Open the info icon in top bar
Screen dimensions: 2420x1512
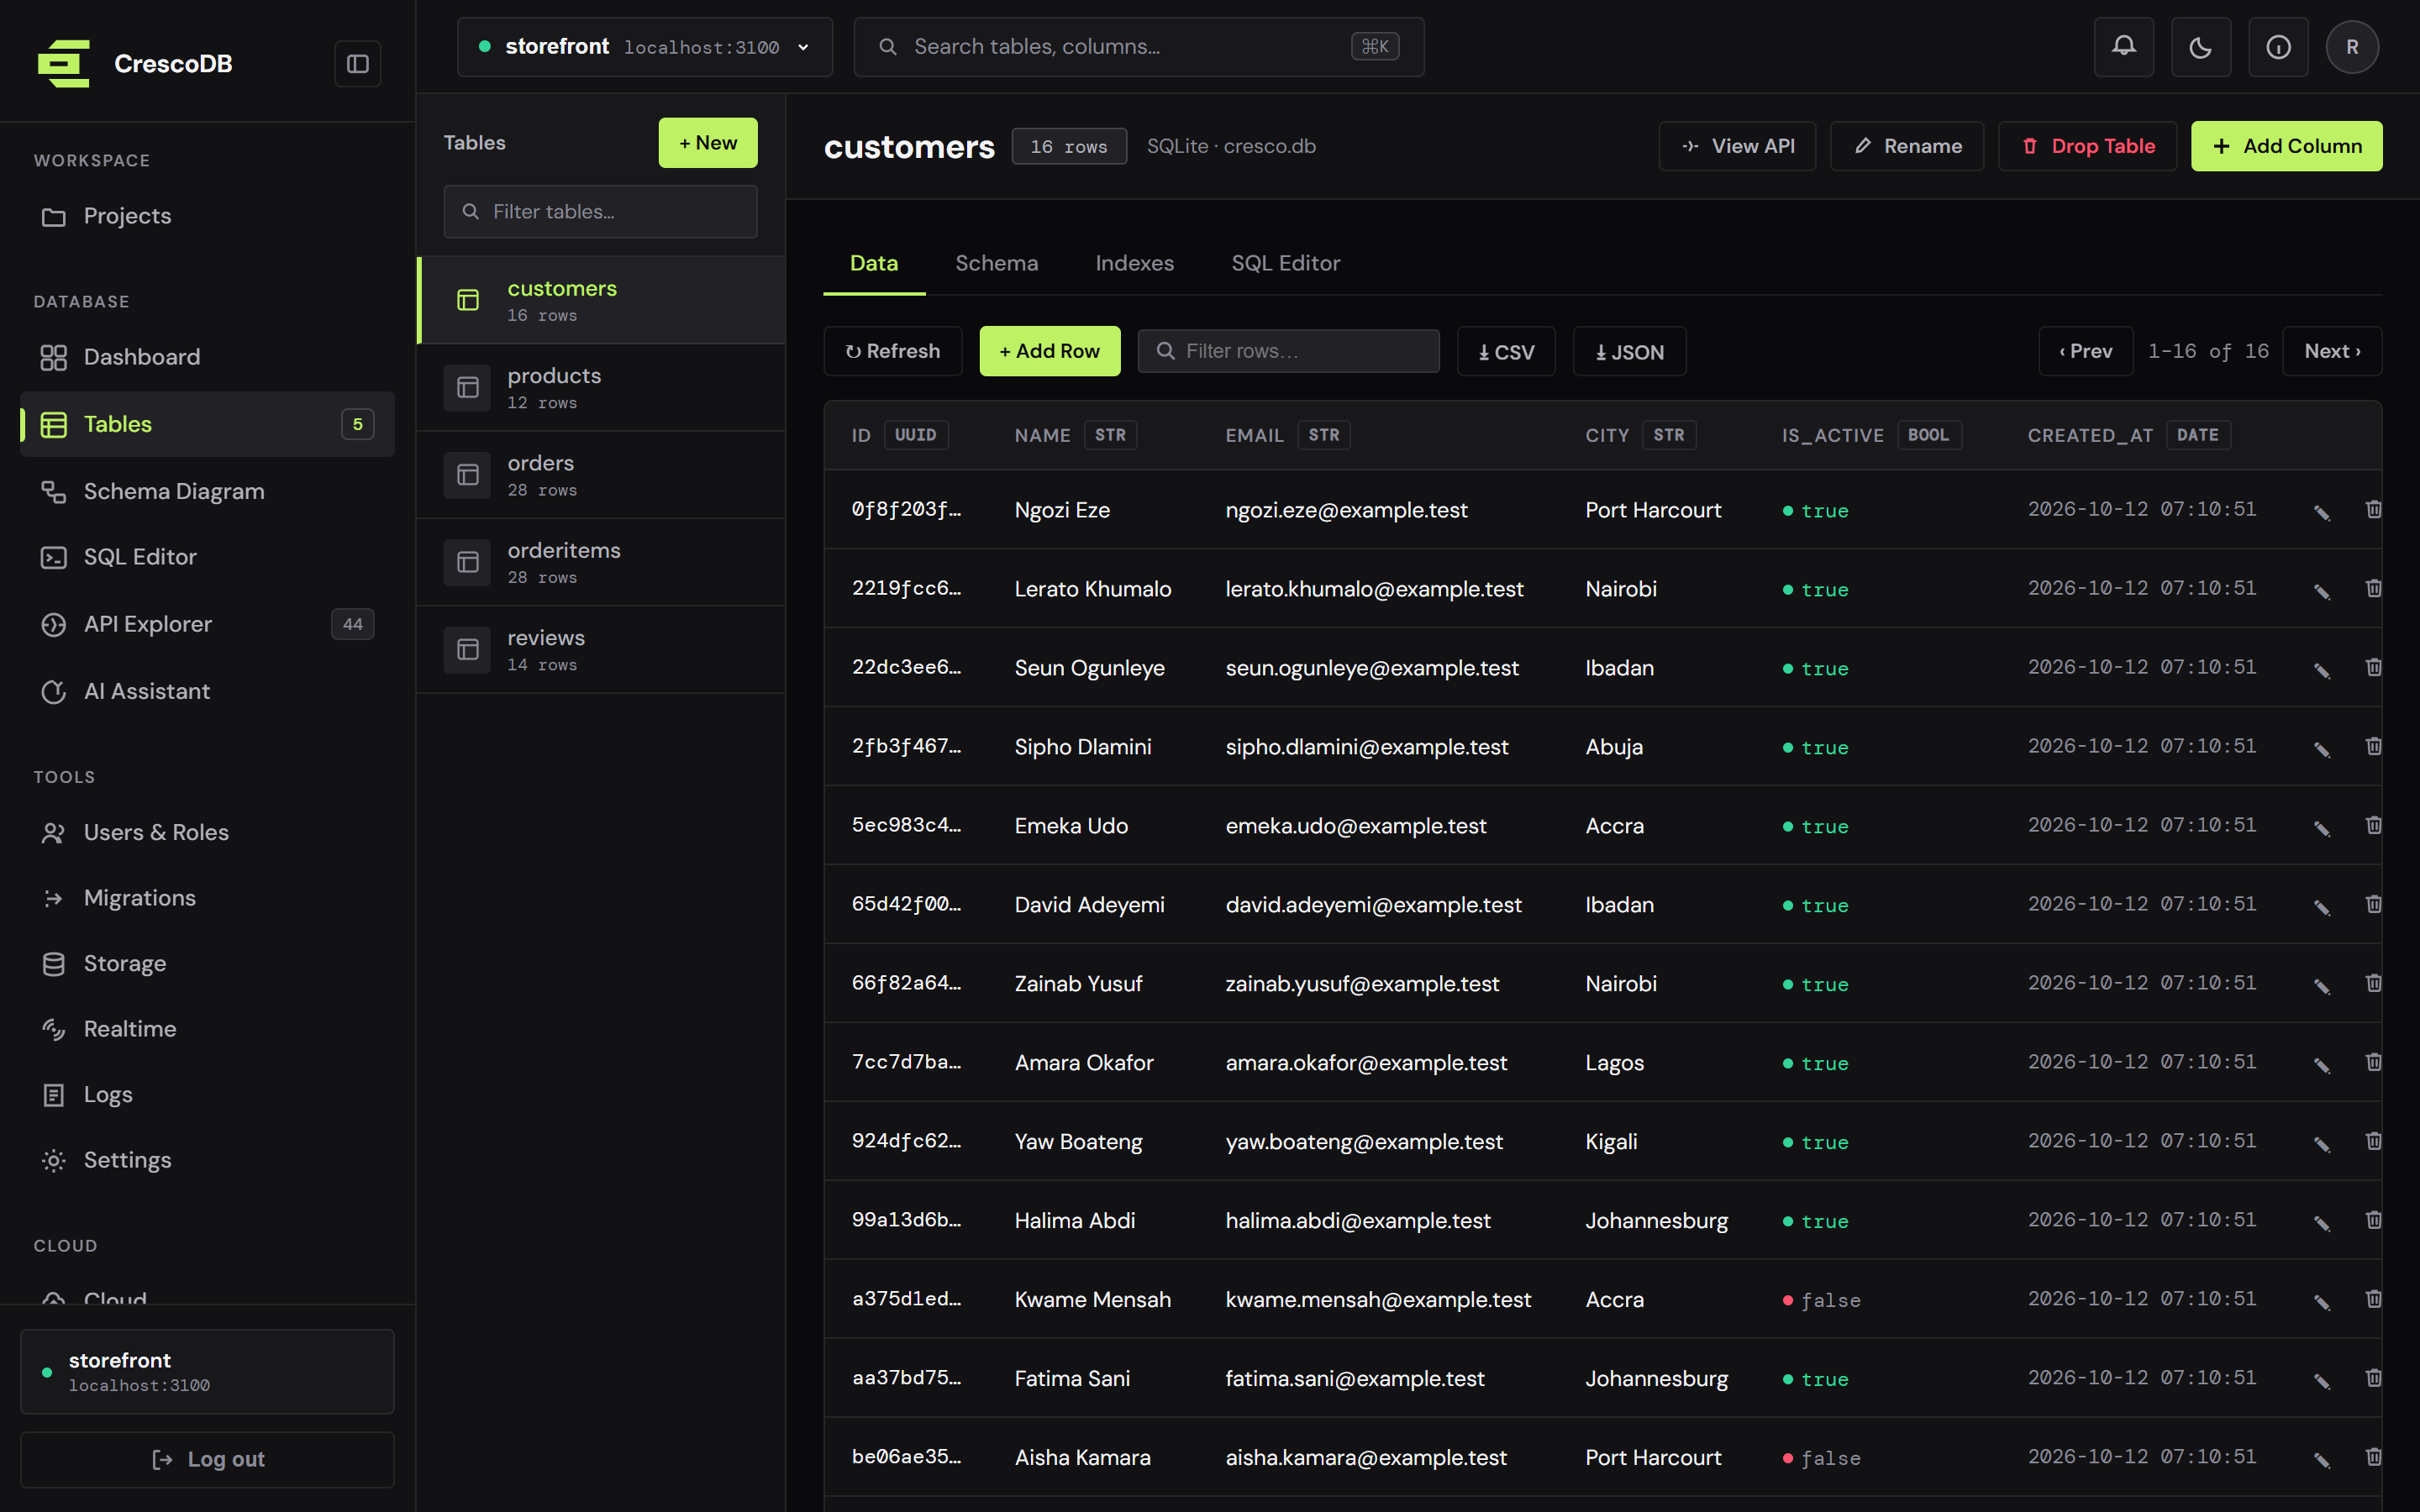[x=2278, y=47]
